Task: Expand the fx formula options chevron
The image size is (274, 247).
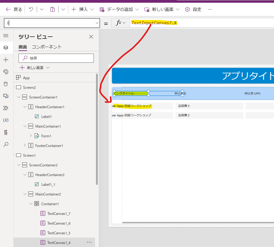Action: [124, 23]
